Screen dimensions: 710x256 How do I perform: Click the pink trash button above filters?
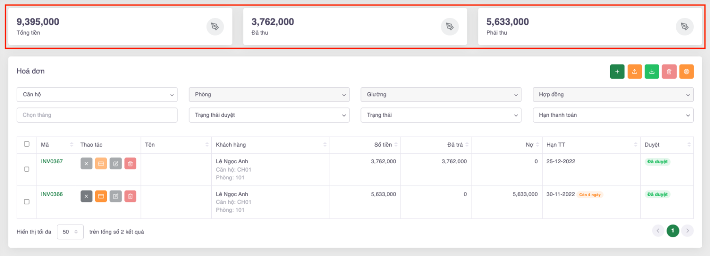[x=669, y=71]
